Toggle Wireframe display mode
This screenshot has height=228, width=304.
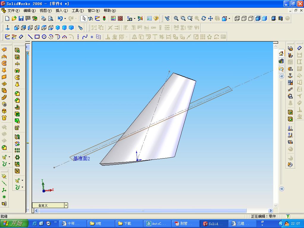coord(237,18)
